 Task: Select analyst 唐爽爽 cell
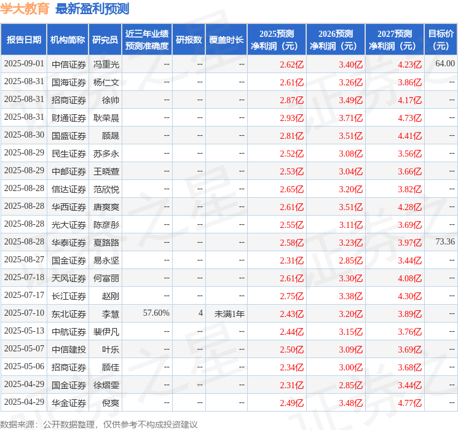click(x=106, y=207)
